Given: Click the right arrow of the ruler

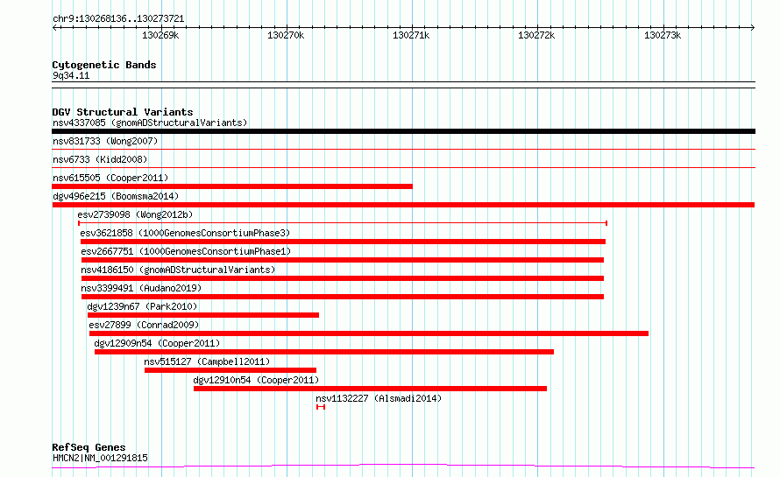Looking at the screenshot, I should [753, 28].
